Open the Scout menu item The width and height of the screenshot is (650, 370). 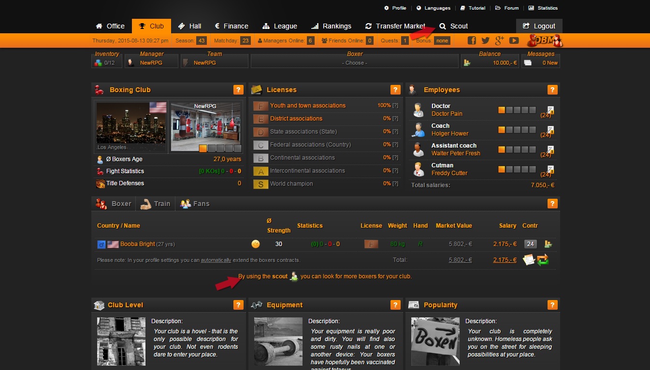coord(454,26)
